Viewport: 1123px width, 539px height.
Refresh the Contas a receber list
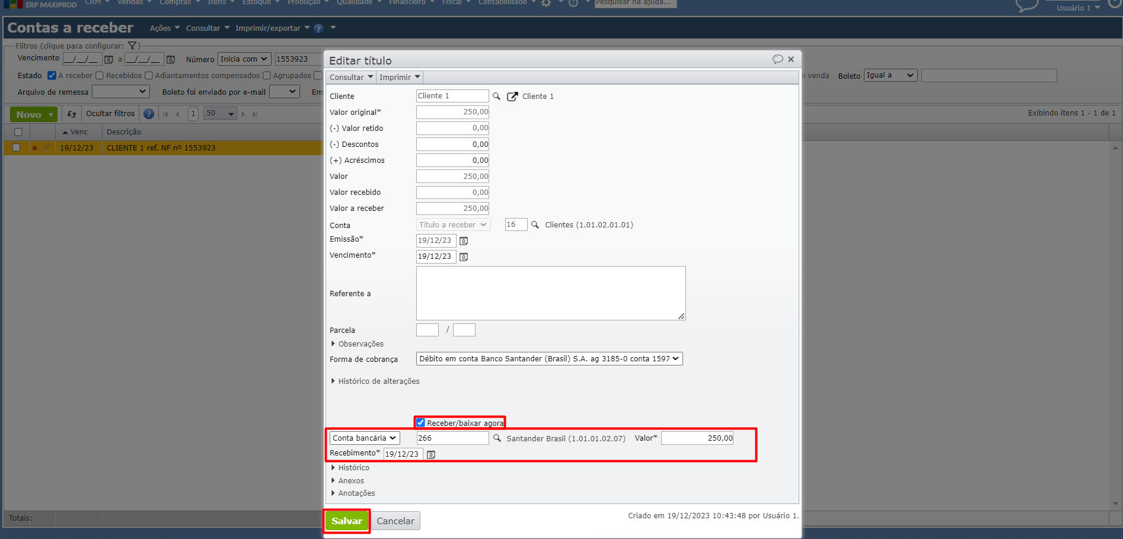72,114
